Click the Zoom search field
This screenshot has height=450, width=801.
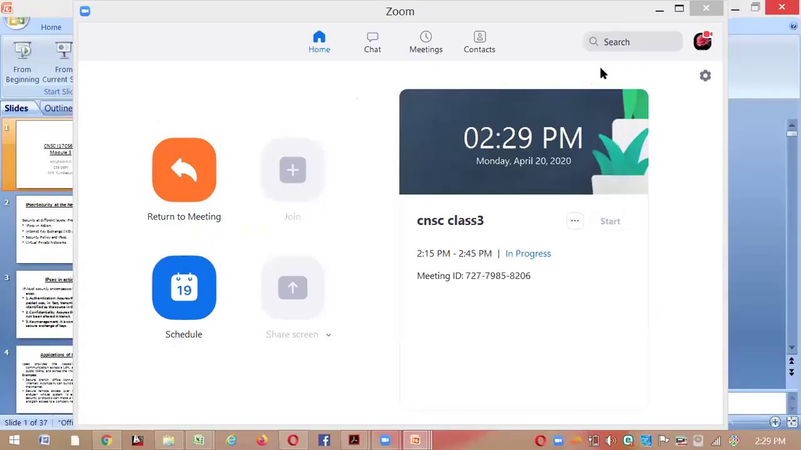[633, 42]
